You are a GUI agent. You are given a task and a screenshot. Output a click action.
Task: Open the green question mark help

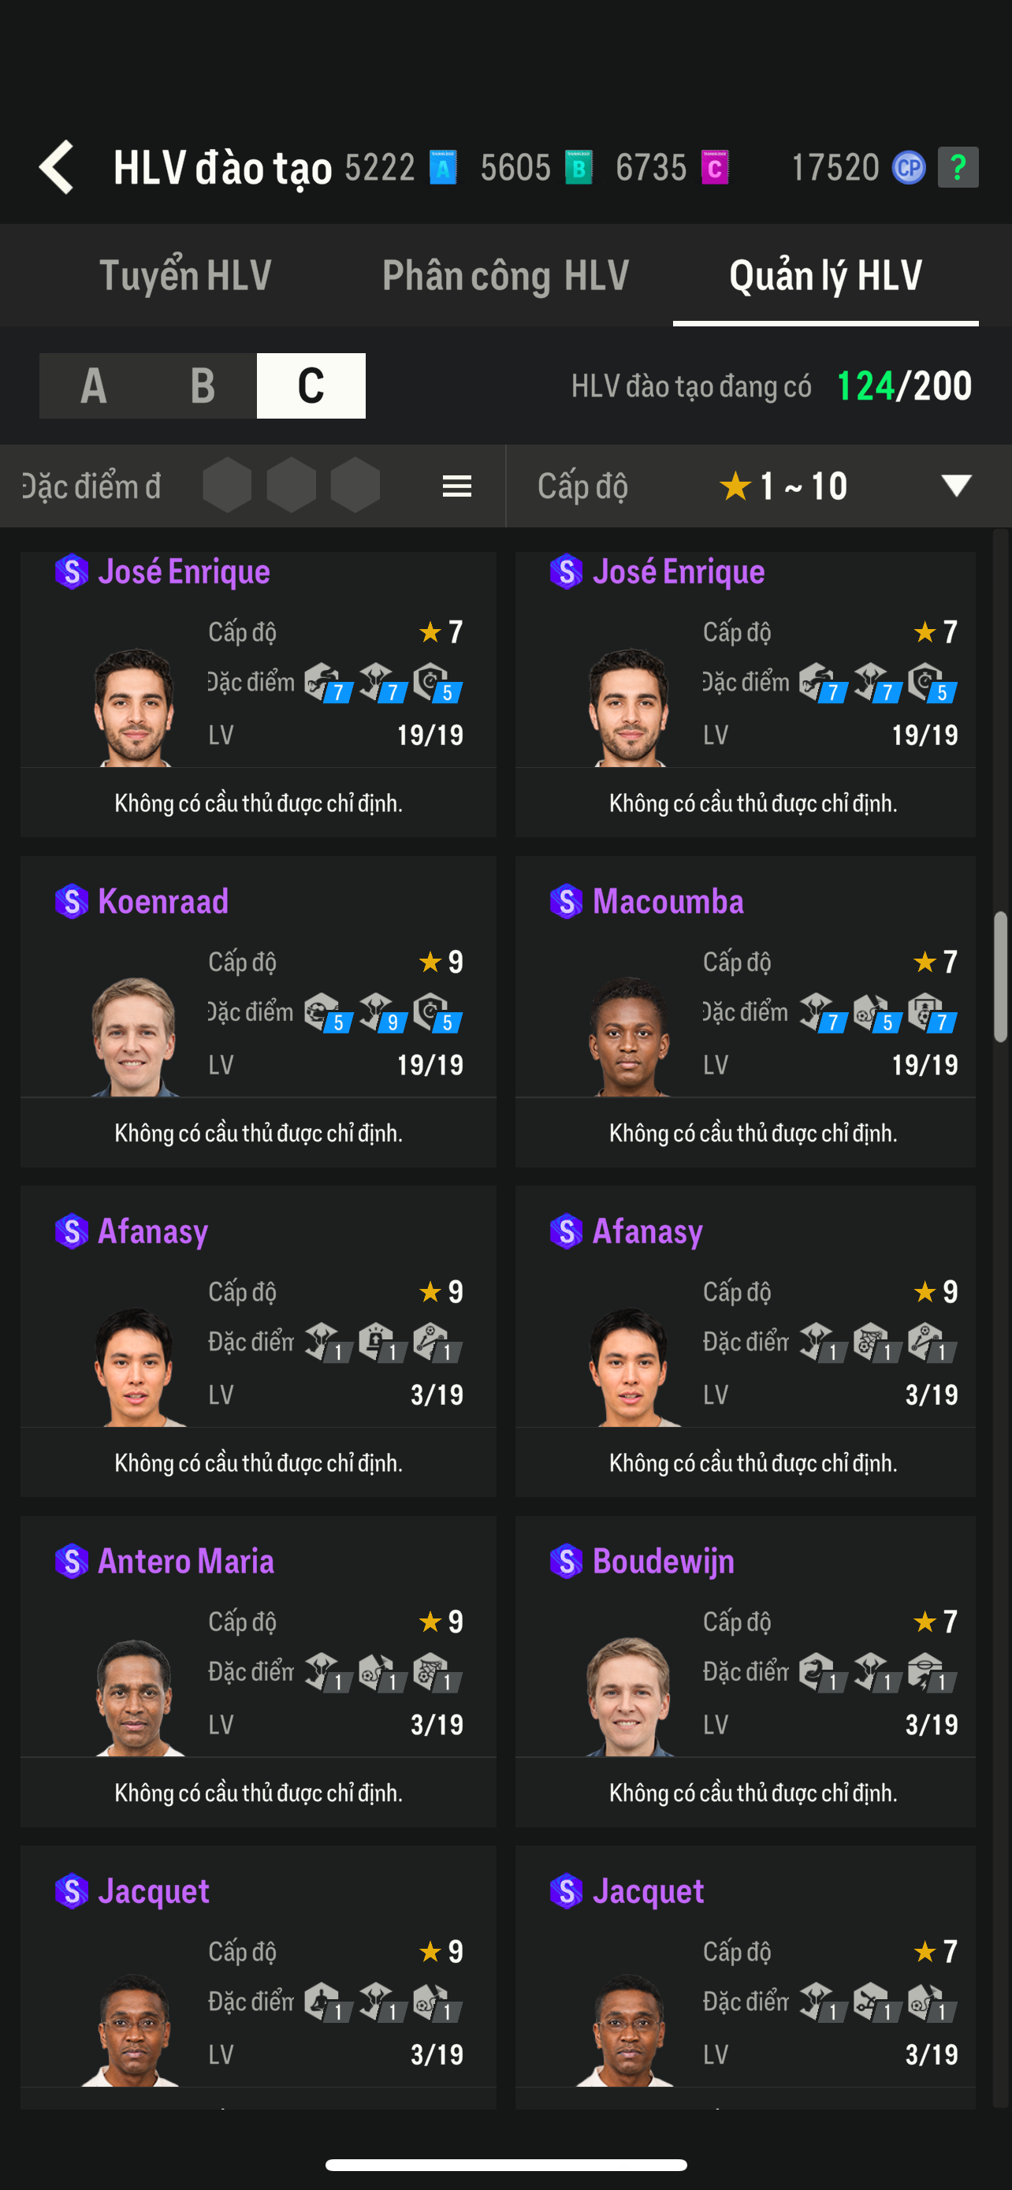click(x=958, y=167)
